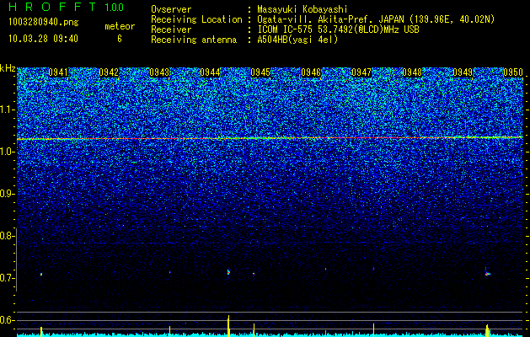Click the 0948 time marker
This screenshot has width=530, height=337.
pos(412,72)
